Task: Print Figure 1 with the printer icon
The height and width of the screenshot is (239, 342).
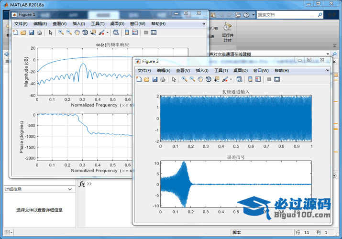Action: [x=39, y=33]
